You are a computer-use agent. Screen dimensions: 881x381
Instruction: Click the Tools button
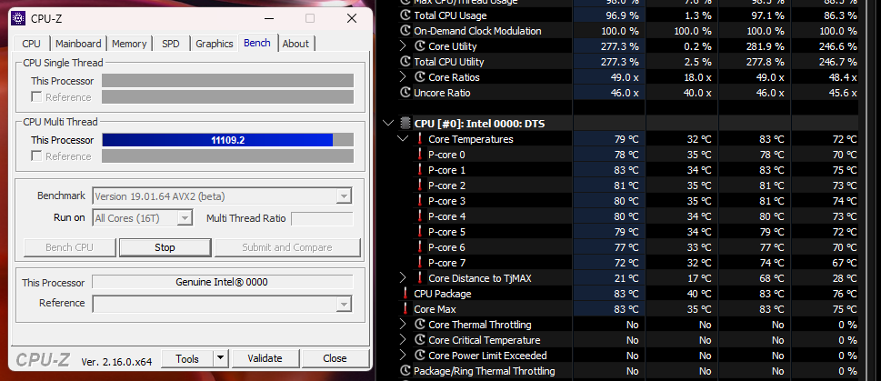pos(187,358)
